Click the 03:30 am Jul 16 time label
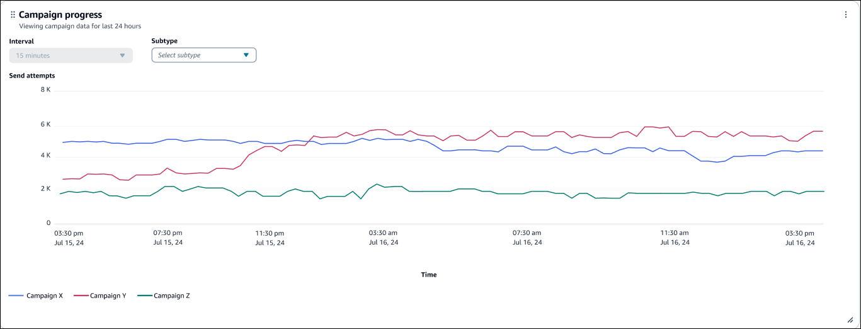 [382, 237]
